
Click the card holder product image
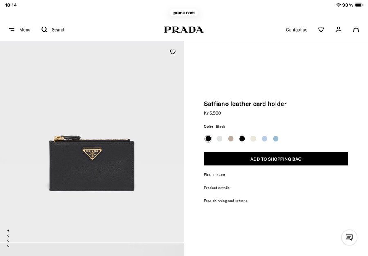pyautogui.click(x=92, y=164)
